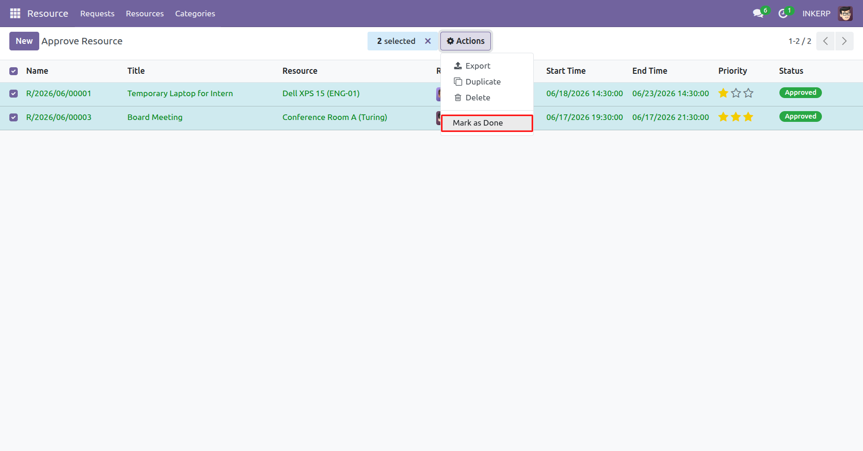Sort by Start Time column header
The image size is (863, 451).
click(x=566, y=71)
